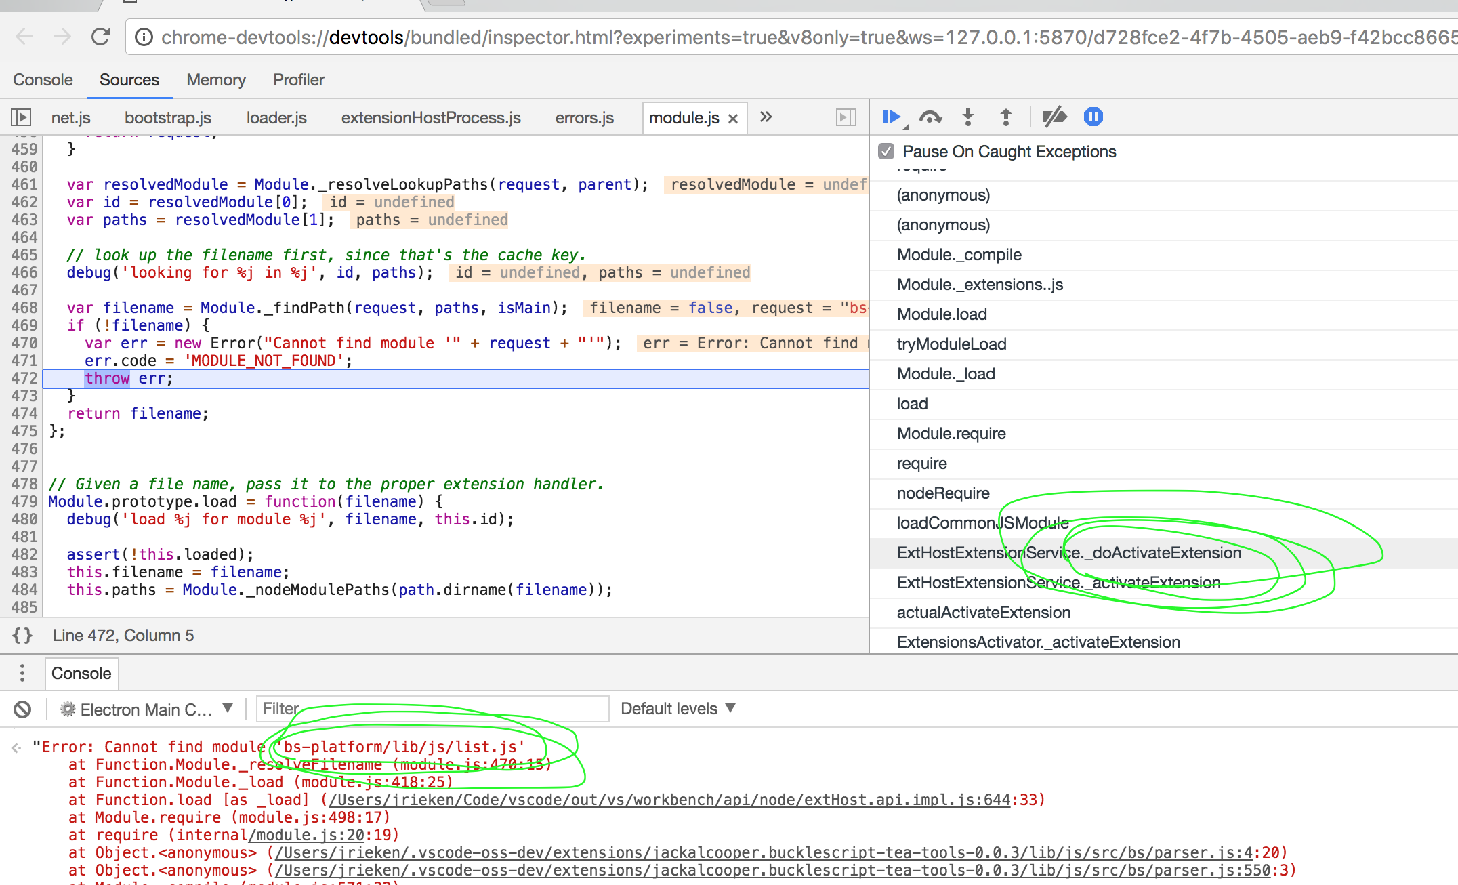The image size is (1458, 885).
Task: Resume script execution in the debugger
Action: 891,117
